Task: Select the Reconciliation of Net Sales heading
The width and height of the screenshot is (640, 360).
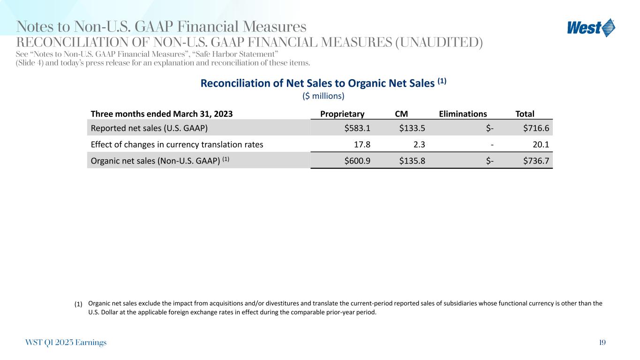Action: (323, 83)
